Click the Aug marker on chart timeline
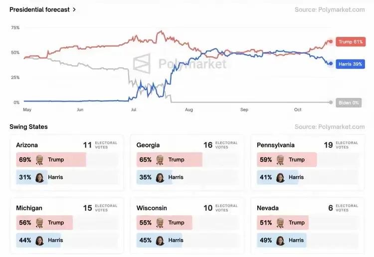 tap(189, 110)
